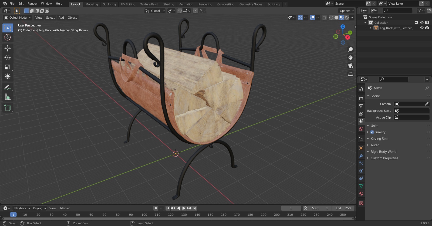Expand Log_Rack_with_Leather object in outliner
The image size is (432, 226).
pyautogui.click(x=371, y=28)
